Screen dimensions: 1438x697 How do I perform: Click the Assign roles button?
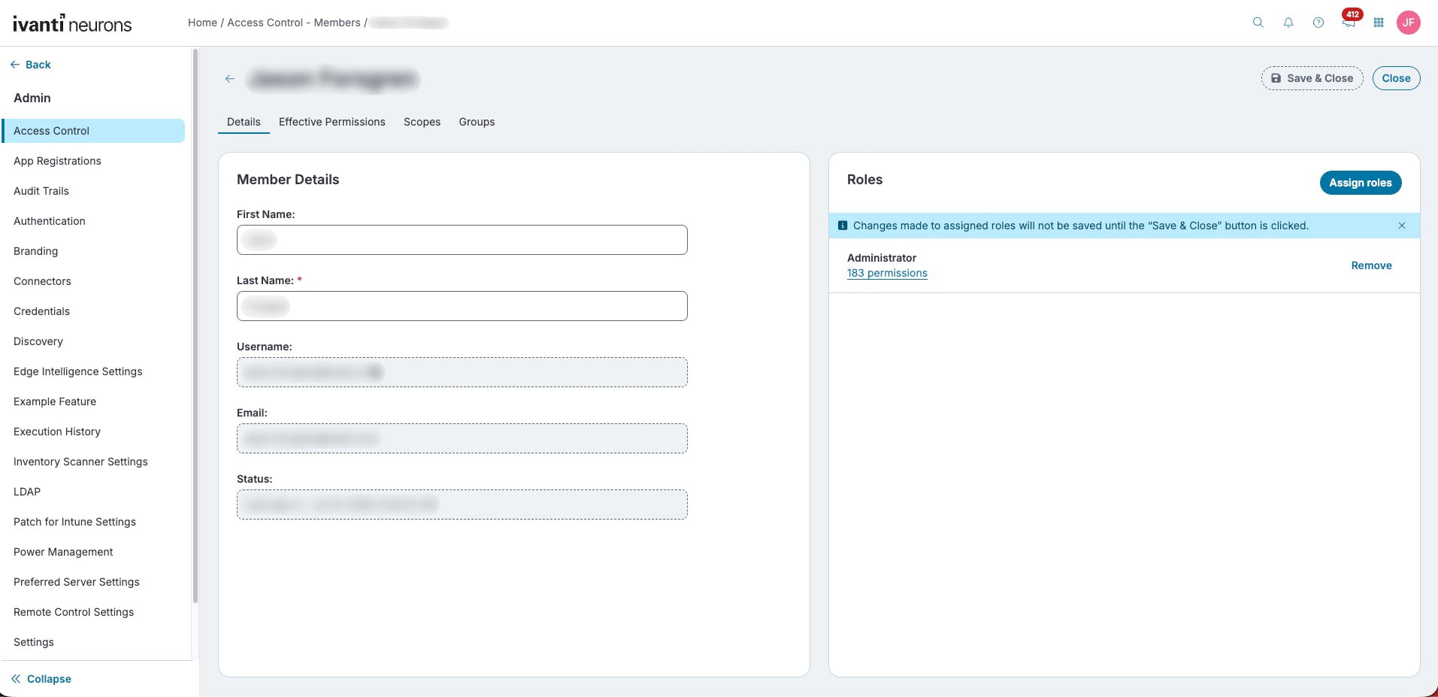pos(1360,183)
